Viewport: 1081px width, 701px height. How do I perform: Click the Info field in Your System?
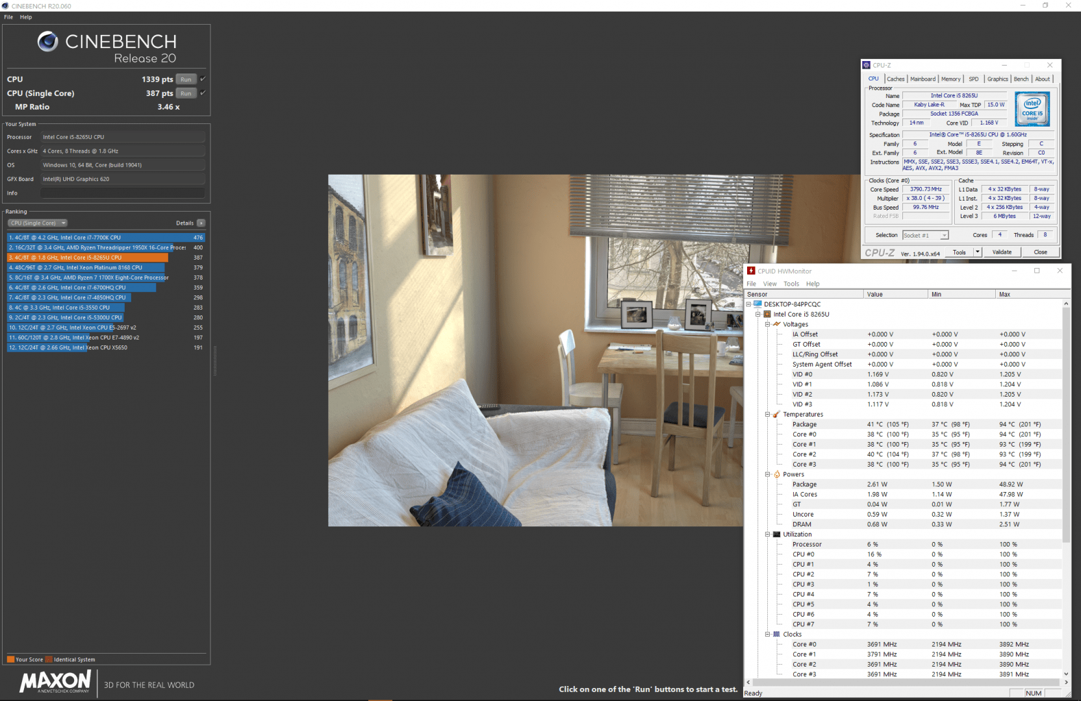pyautogui.click(x=123, y=193)
